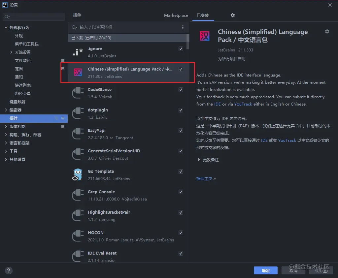Expand the 系统设置 tree node
The image size is (338, 278).
pos(11,52)
